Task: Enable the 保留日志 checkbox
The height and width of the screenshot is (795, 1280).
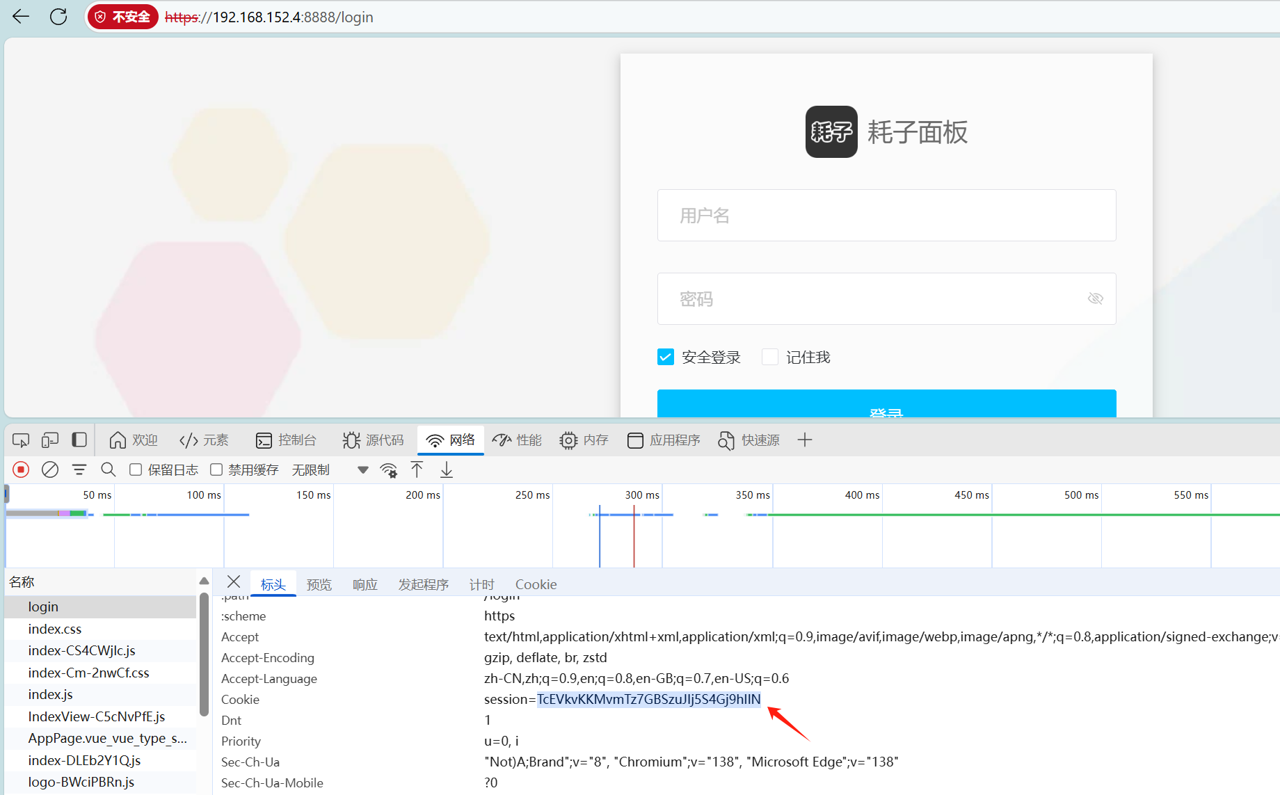Action: click(136, 470)
